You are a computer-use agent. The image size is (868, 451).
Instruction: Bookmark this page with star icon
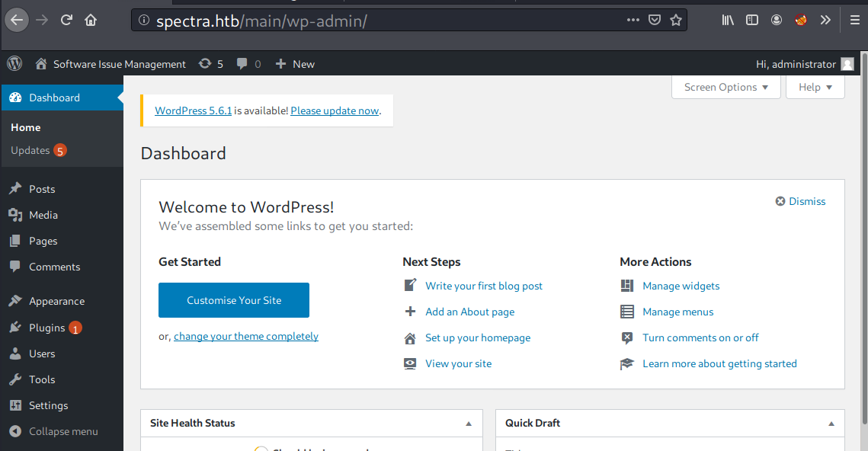675,21
